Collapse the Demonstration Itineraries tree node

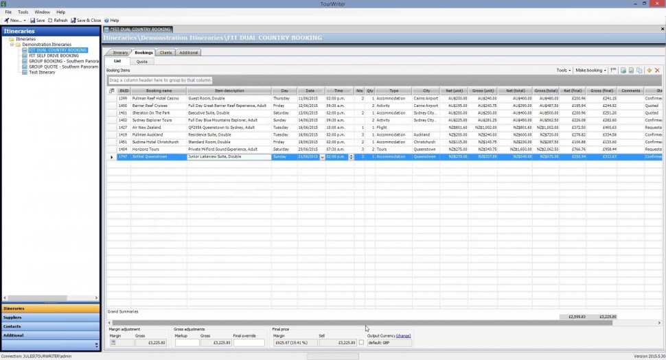12,45
